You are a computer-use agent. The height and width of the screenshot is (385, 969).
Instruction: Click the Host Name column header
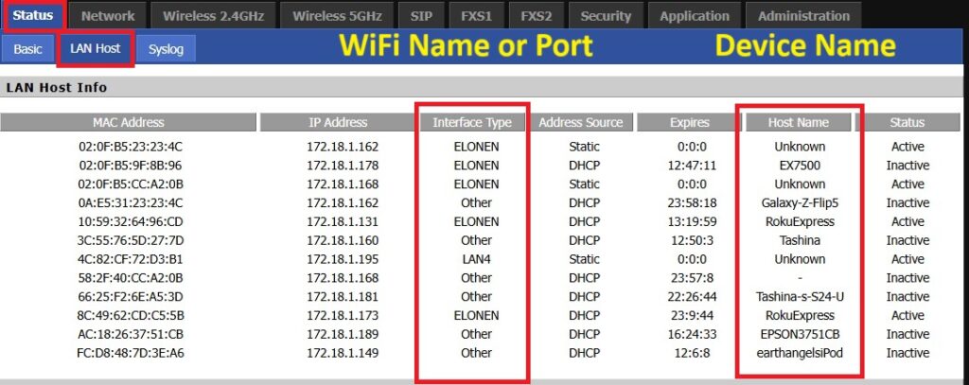pos(799,122)
